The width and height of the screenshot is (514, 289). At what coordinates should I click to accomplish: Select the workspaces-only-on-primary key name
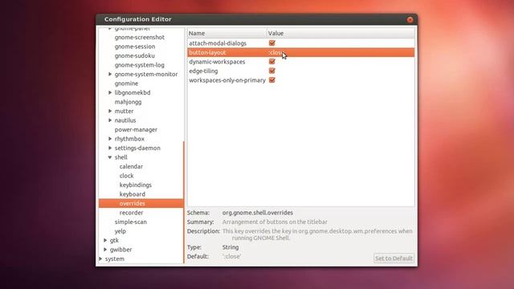tap(227, 80)
